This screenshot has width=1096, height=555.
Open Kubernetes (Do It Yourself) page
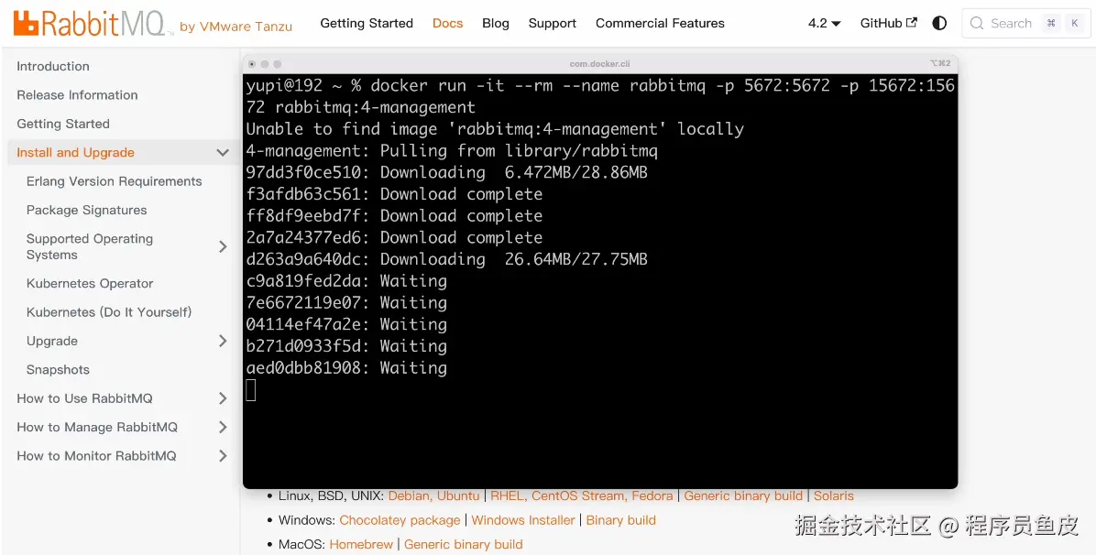[x=109, y=311]
